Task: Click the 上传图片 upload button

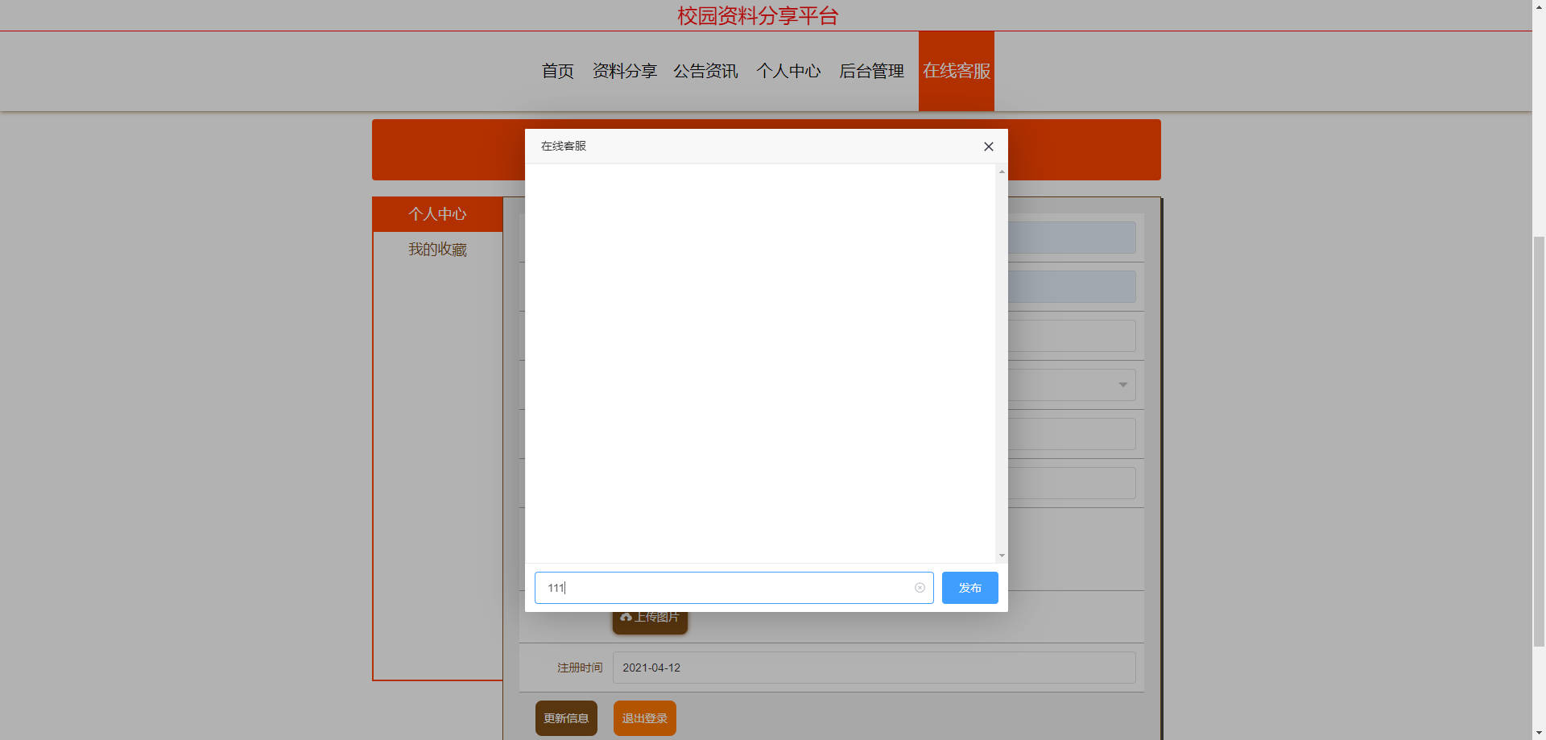Action: [650, 621]
